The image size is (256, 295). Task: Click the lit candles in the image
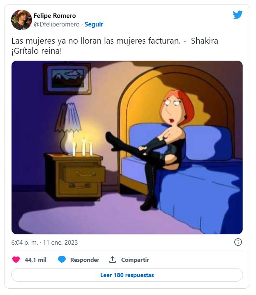tap(83, 145)
